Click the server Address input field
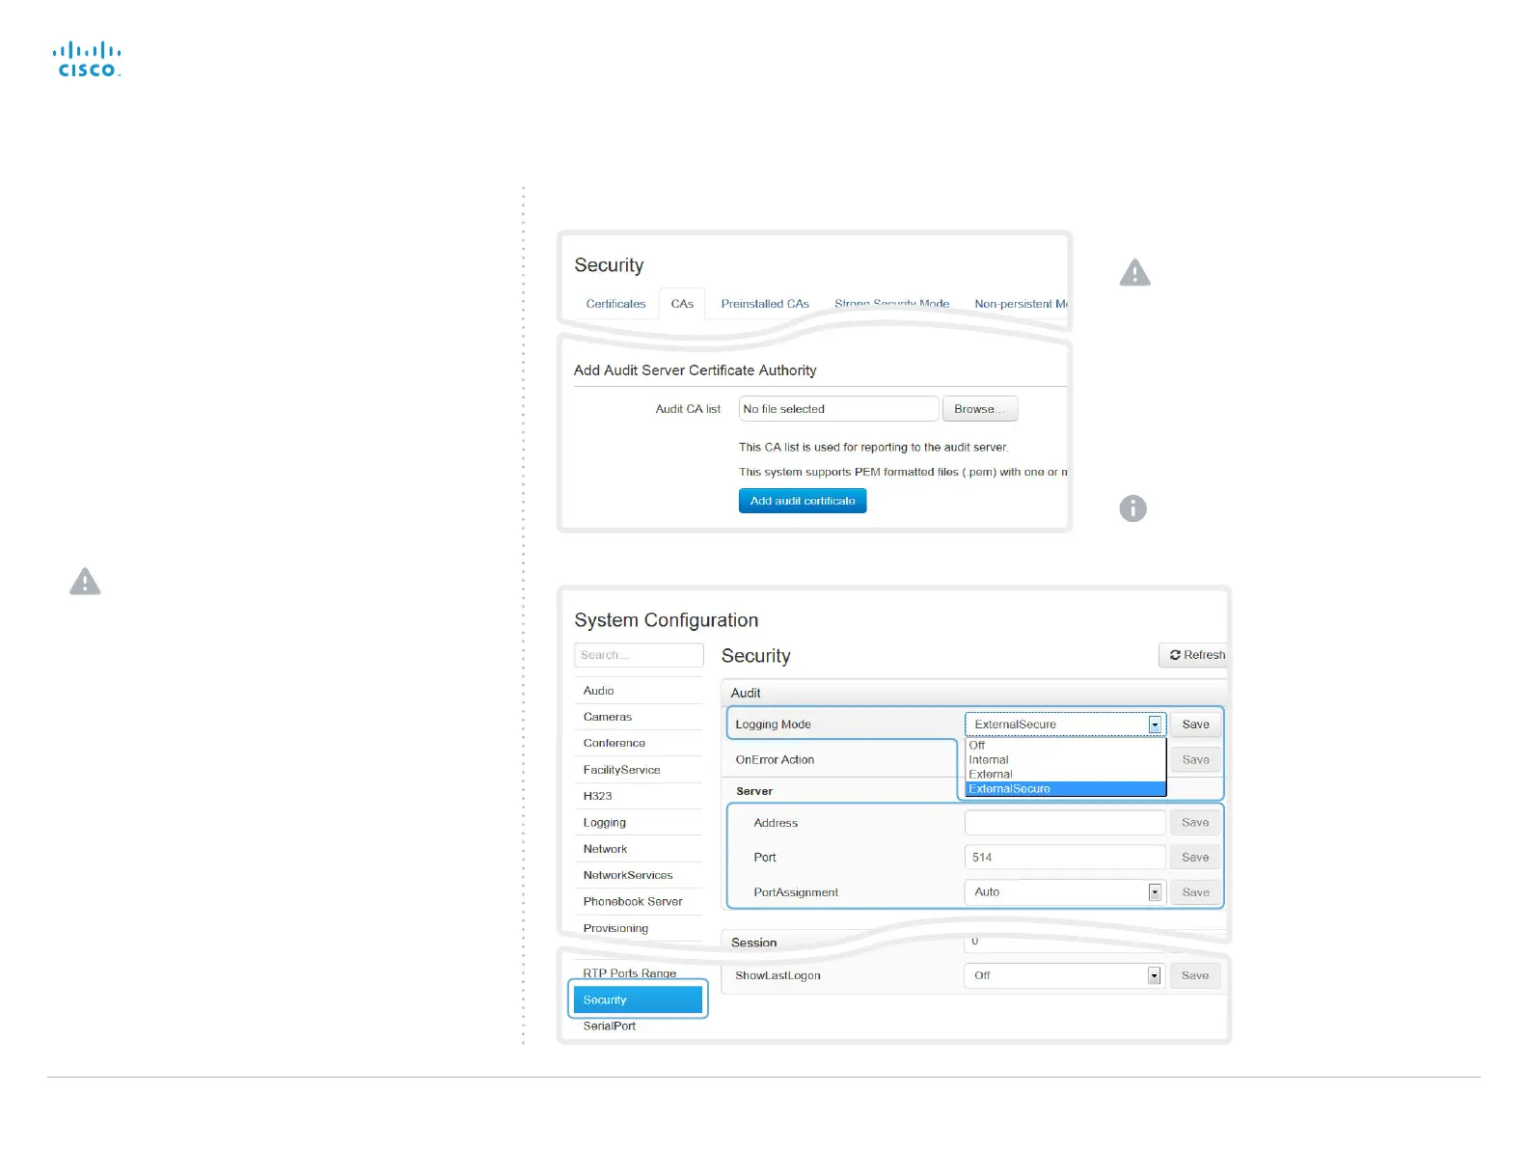The width and height of the screenshot is (1528, 1149). click(x=1065, y=823)
